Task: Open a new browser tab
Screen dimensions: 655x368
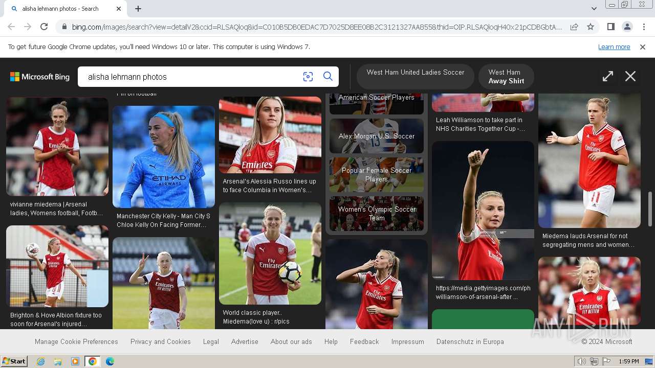Action: [138, 9]
